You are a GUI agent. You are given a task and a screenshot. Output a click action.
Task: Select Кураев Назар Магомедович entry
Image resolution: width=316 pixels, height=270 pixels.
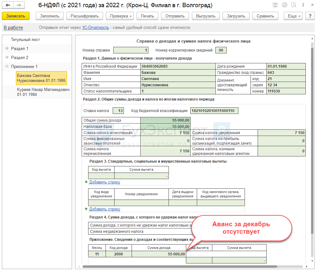coord(43,92)
